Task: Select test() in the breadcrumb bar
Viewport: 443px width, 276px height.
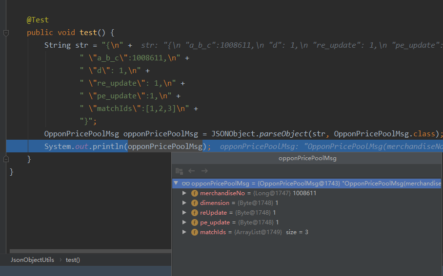Action: 73,260
